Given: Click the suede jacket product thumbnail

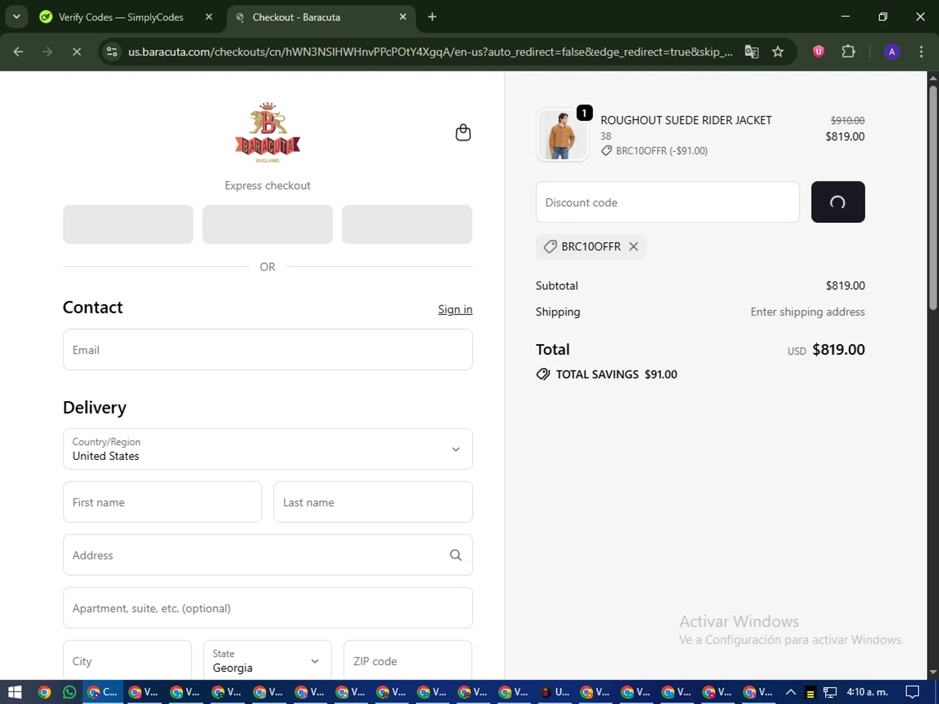Looking at the screenshot, I should 562,135.
